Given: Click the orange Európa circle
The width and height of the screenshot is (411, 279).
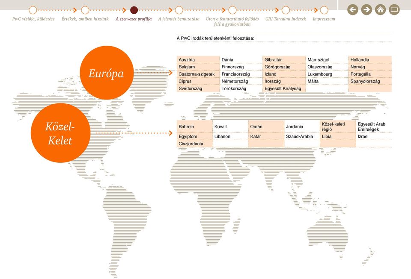Looking at the screenshot, I should pyautogui.click(x=107, y=73).
